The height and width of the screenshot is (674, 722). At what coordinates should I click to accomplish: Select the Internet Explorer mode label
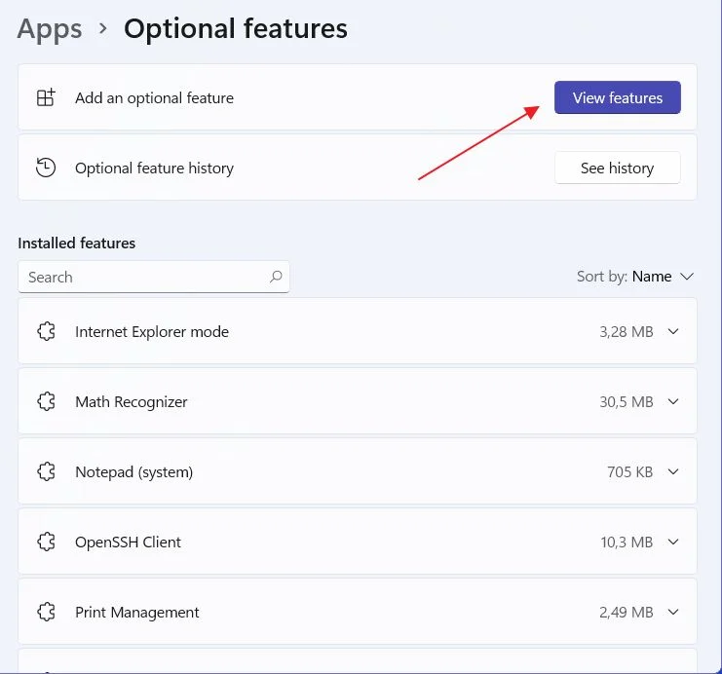[152, 332]
